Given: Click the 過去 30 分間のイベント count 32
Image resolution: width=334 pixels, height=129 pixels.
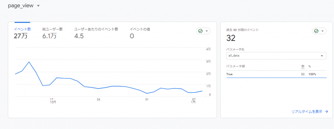Looking at the screenshot, I should pyautogui.click(x=231, y=38).
